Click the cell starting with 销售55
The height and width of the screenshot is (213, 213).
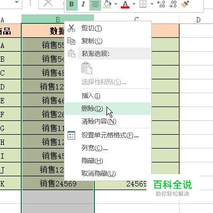pos(43,45)
